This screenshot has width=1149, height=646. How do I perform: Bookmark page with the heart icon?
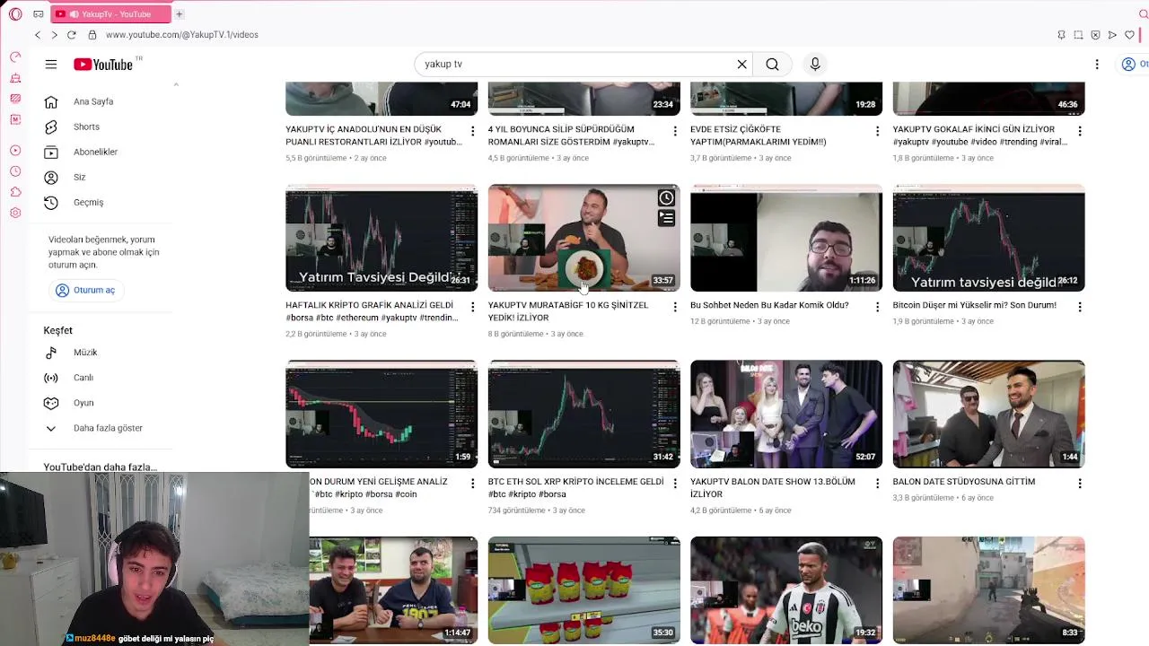[1129, 35]
